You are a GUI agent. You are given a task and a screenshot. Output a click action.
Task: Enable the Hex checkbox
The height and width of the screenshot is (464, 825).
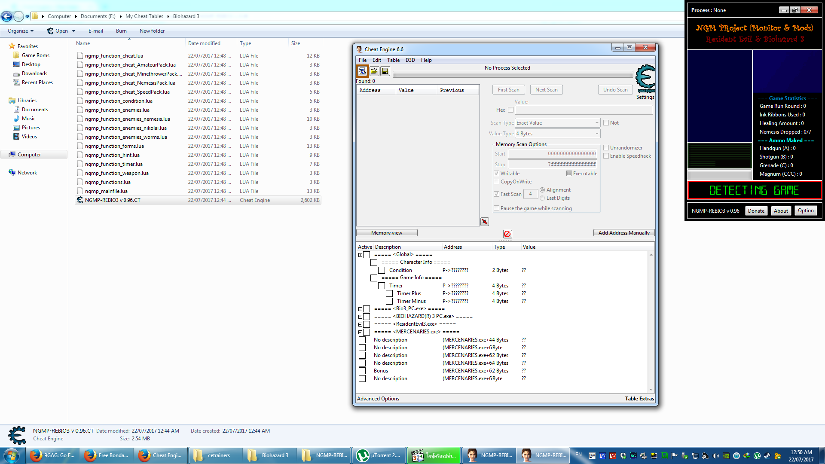click(510, 110)
